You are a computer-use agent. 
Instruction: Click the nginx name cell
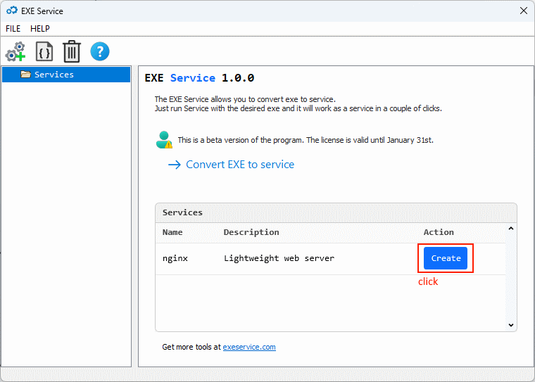coord(175,258)
